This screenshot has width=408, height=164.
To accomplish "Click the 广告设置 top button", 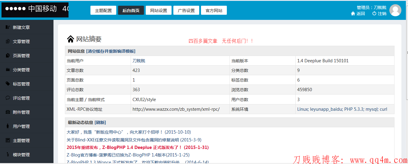I will click(x=186, y=10).
